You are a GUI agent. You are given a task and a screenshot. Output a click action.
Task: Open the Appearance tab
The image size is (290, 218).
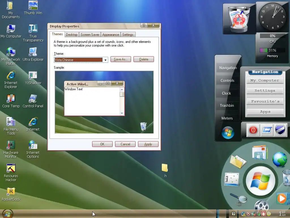pos(111,35)
